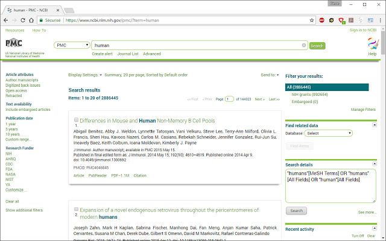Filter by Open access
386x241 pixels.
[16, 90]
